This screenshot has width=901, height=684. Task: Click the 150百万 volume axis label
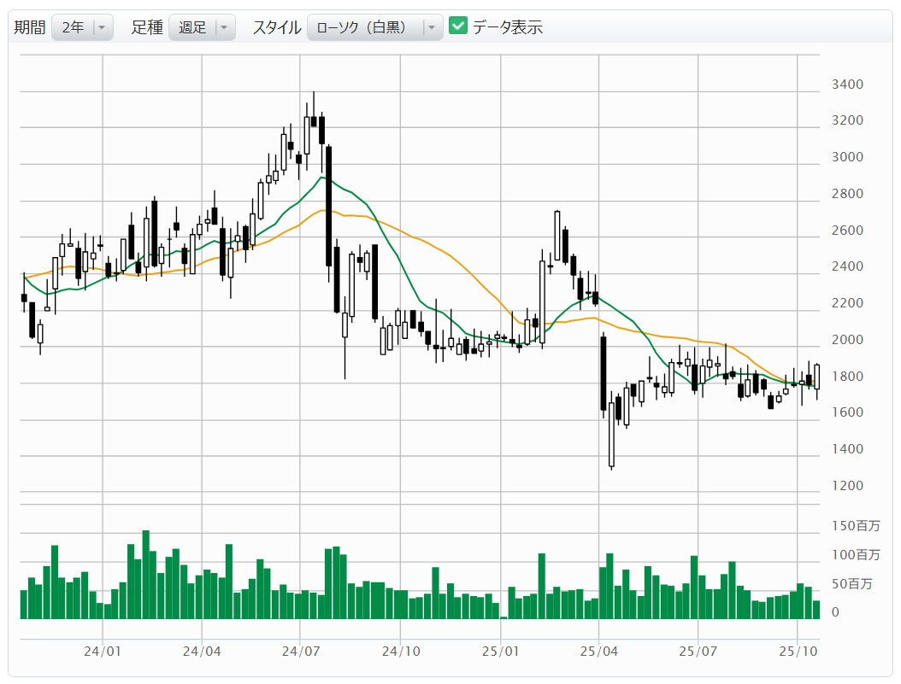(x=855, y=526)
